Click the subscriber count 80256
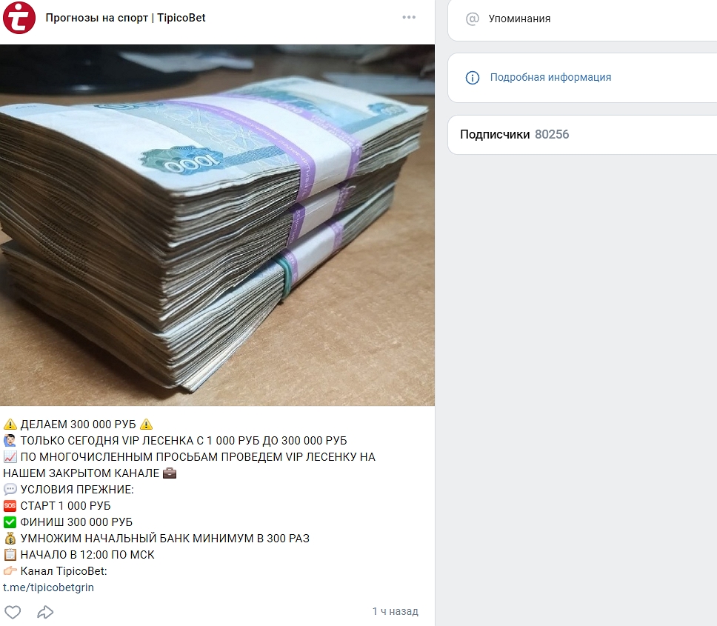The width and height of the screenshot is (717, 626). tap(552, 134)
